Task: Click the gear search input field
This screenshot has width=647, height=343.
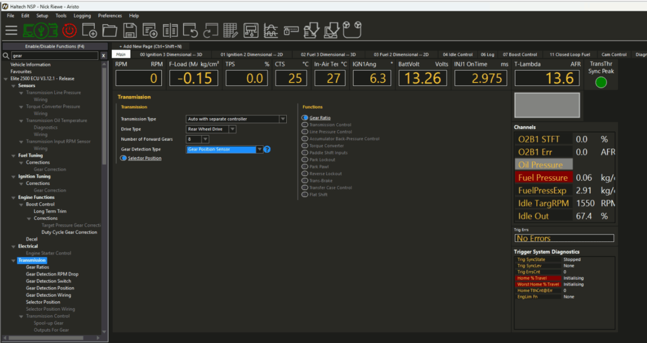Action: [x=55, y=56]
